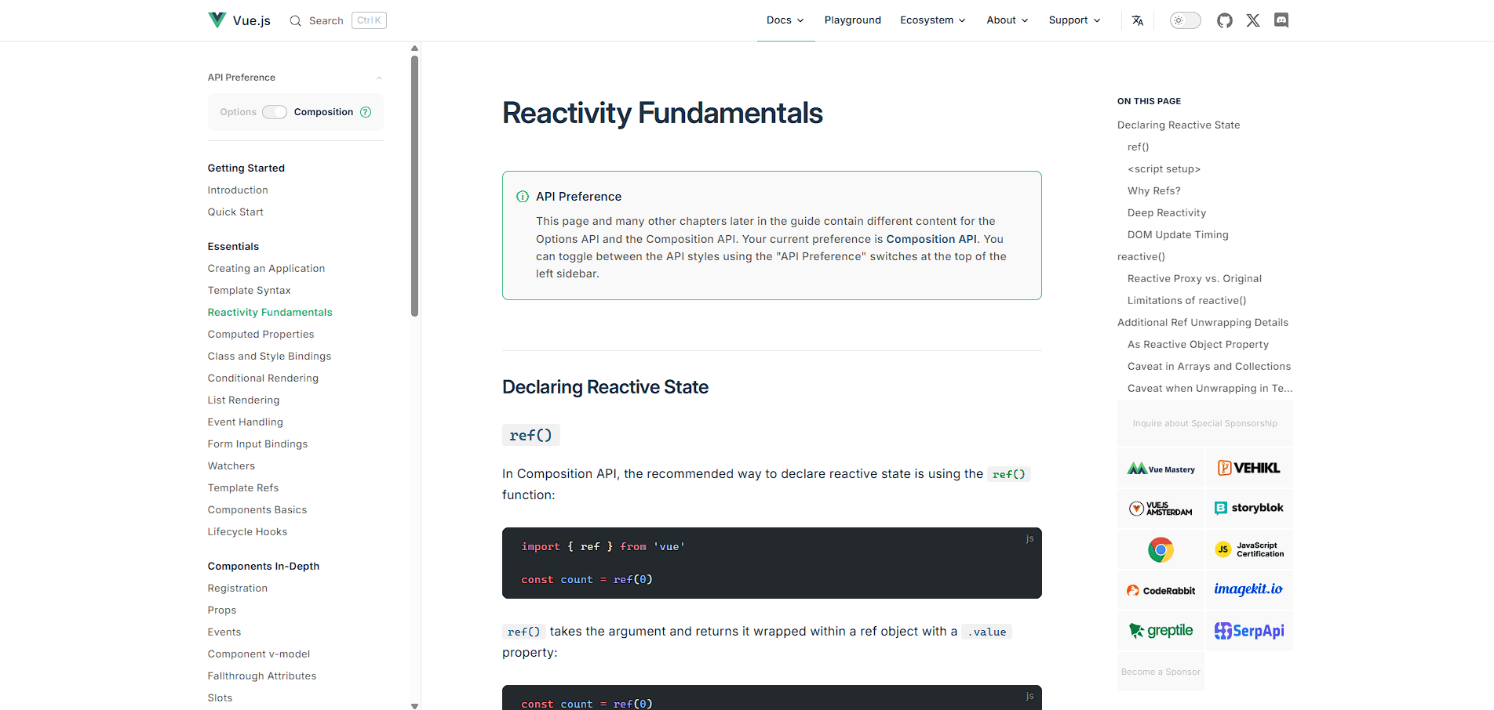
Task: Click the greptile sponsor logo
Action: tap(1161, 631)
